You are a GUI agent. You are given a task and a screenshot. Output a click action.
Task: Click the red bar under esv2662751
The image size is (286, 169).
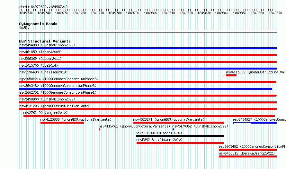(148, 96)
